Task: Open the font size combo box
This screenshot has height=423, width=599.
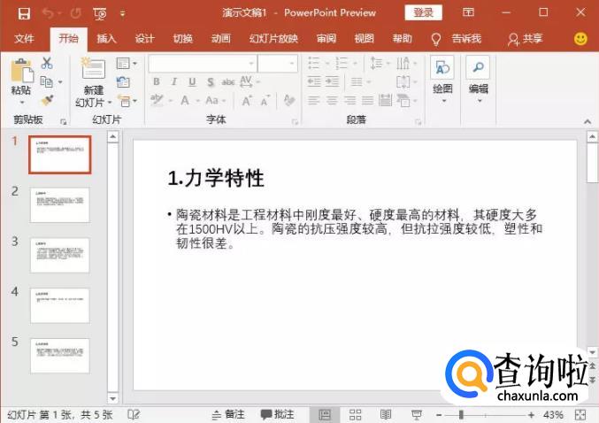Action: (x=278, y=64)
